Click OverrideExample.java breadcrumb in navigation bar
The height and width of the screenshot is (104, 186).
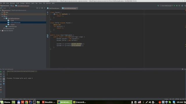click(x=22, y=6)
